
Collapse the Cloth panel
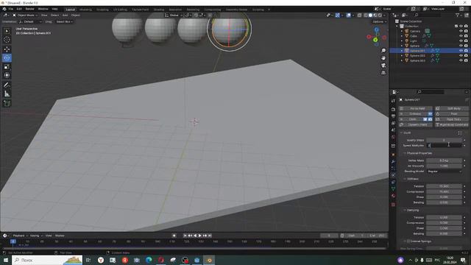[402, 132]
